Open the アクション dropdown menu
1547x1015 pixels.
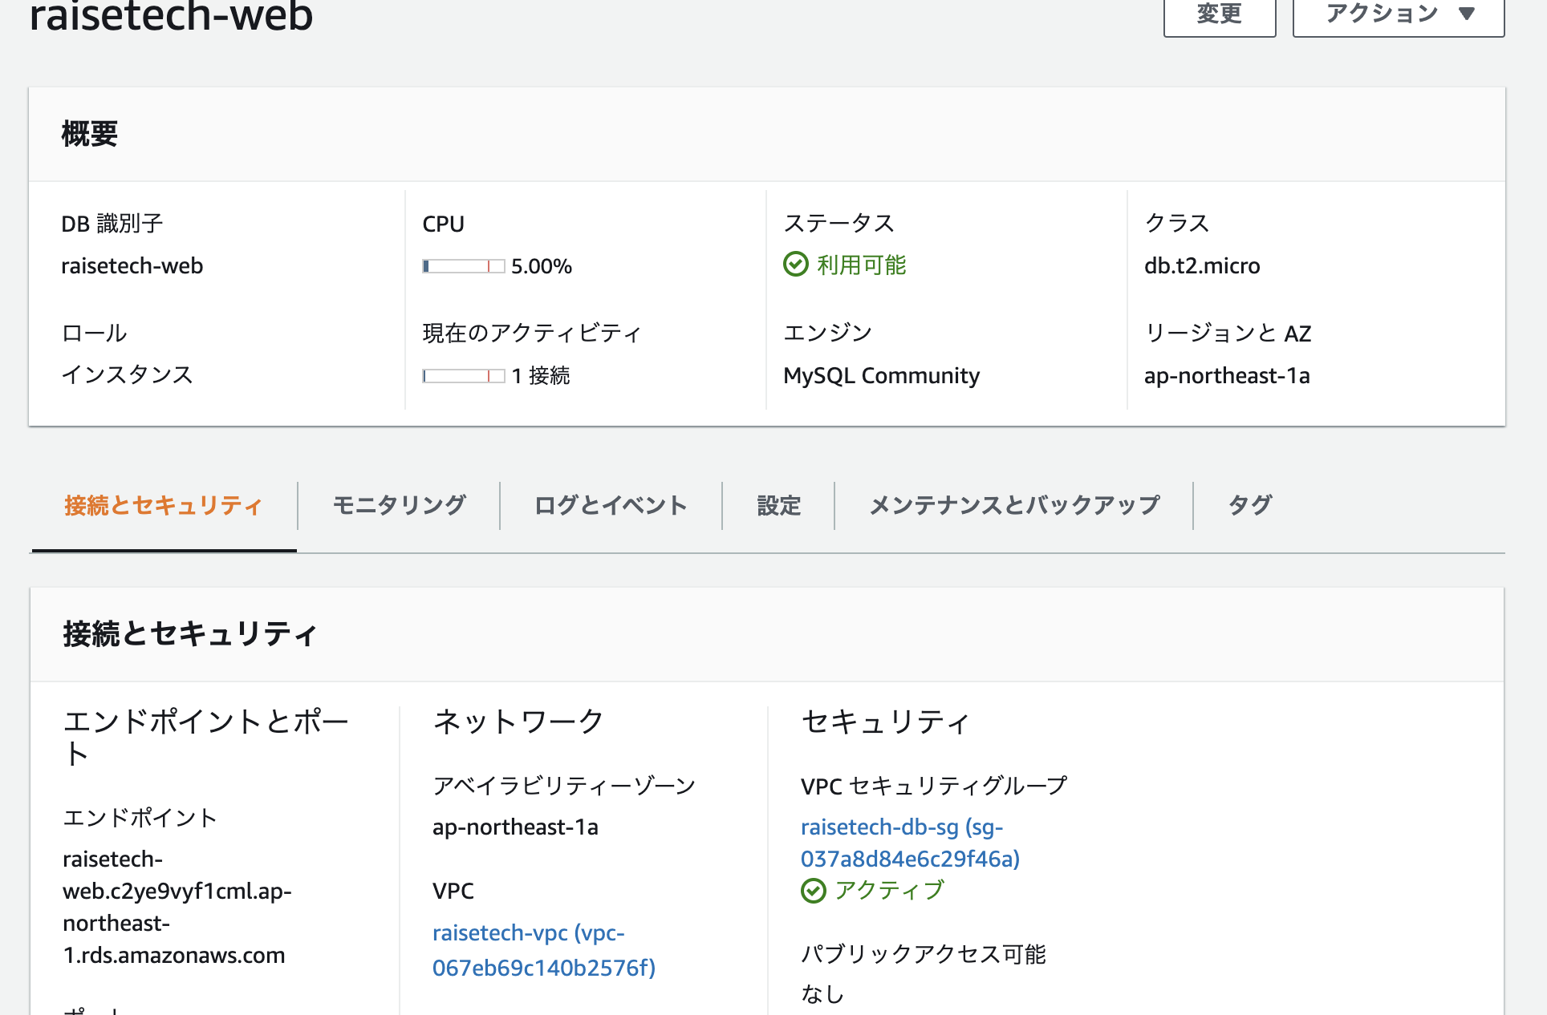pos(1398,13)
